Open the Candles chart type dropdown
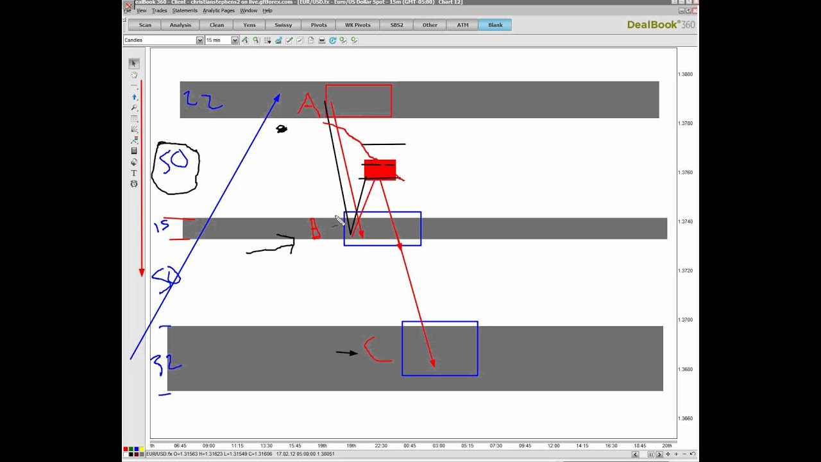The width and height of the screenshot is (821, 462). (199, 40)
